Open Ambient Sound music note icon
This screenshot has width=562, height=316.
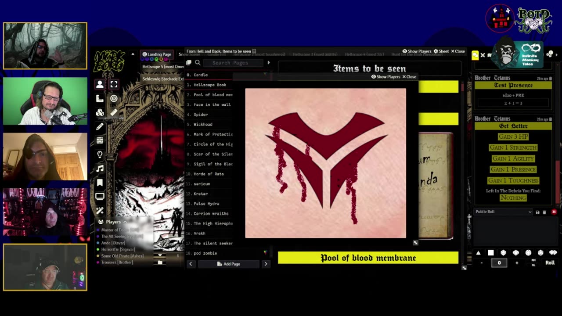100,169
